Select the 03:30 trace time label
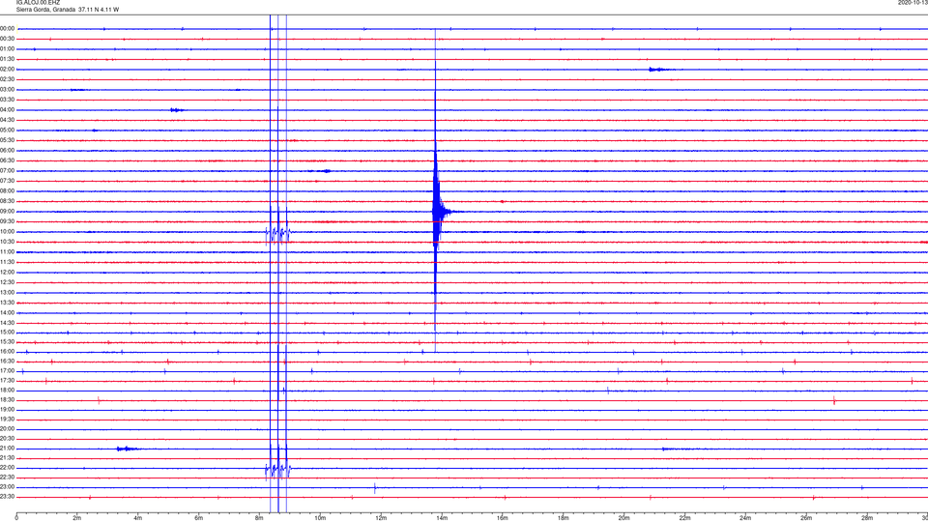Screen dimensions: 928x522 [8, 100]
